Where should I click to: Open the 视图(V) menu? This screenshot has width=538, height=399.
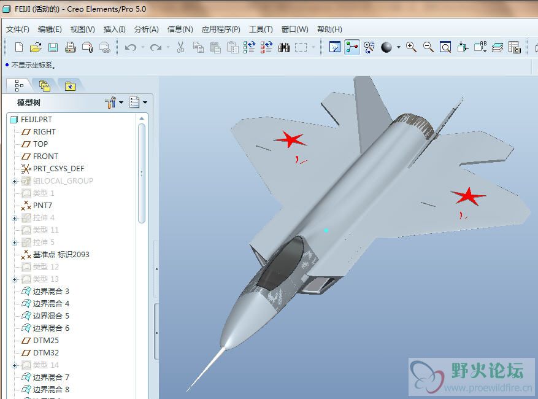pyautogui.click(x=82, y=29)
